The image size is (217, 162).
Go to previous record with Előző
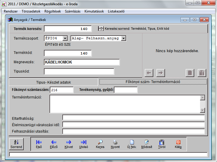pos(54,144)
